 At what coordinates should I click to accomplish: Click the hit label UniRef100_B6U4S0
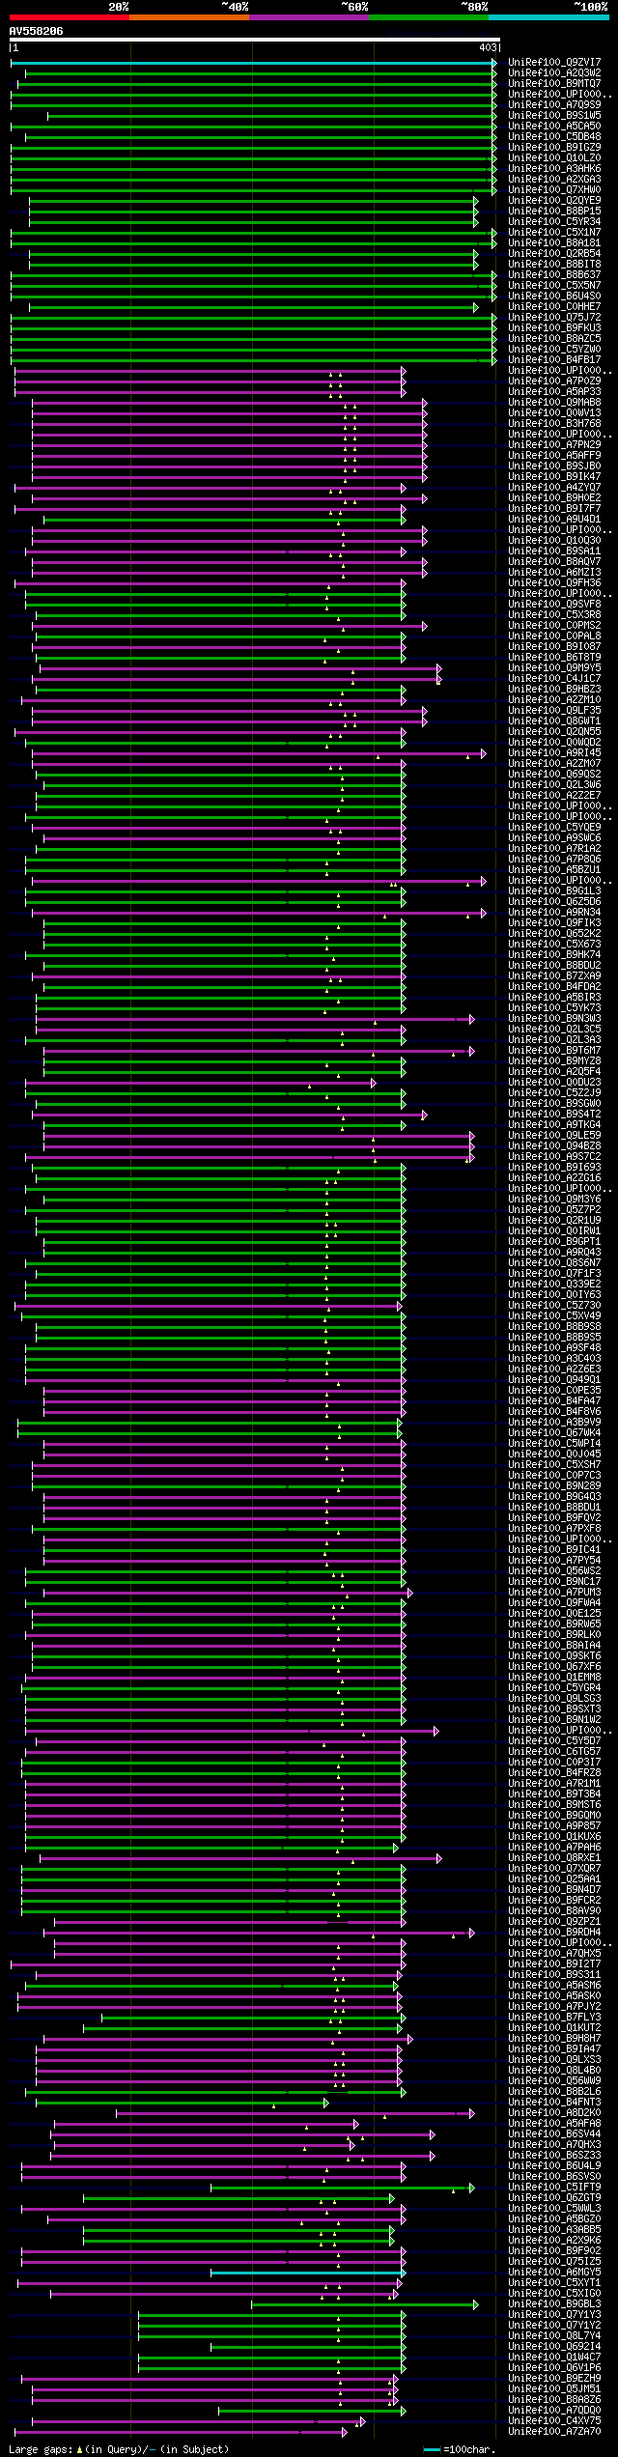554,297
